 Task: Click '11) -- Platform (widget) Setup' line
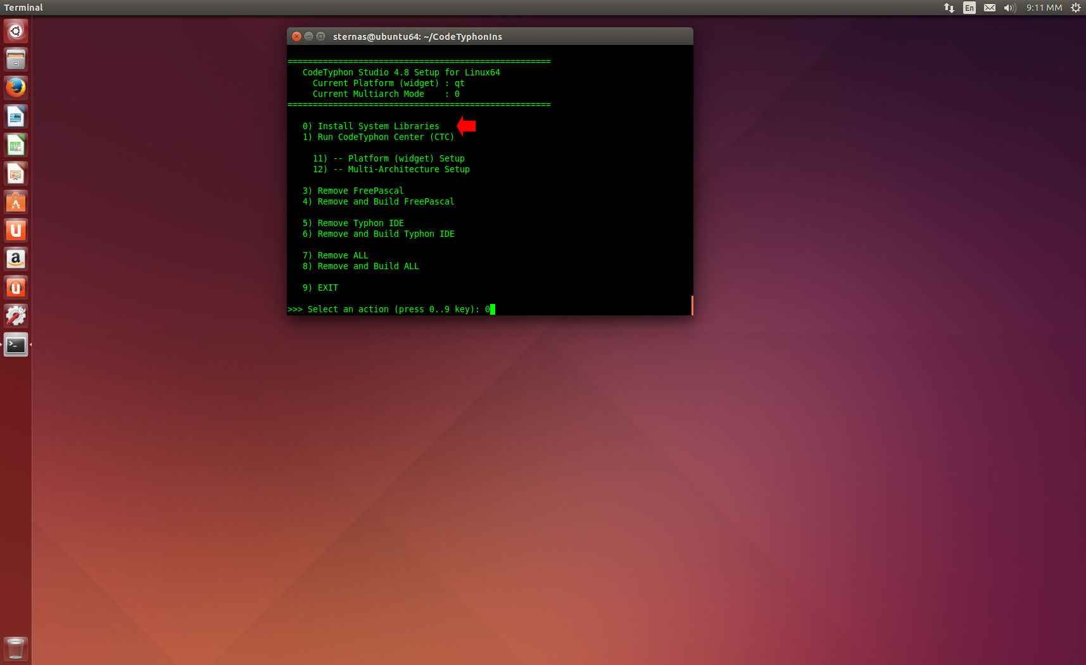coord(388,158)
